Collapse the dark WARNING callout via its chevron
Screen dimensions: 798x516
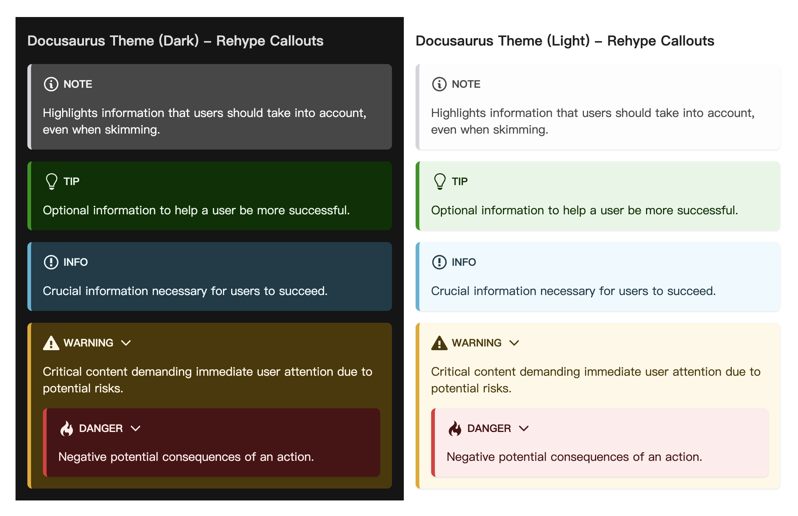[x=126, y=343]
